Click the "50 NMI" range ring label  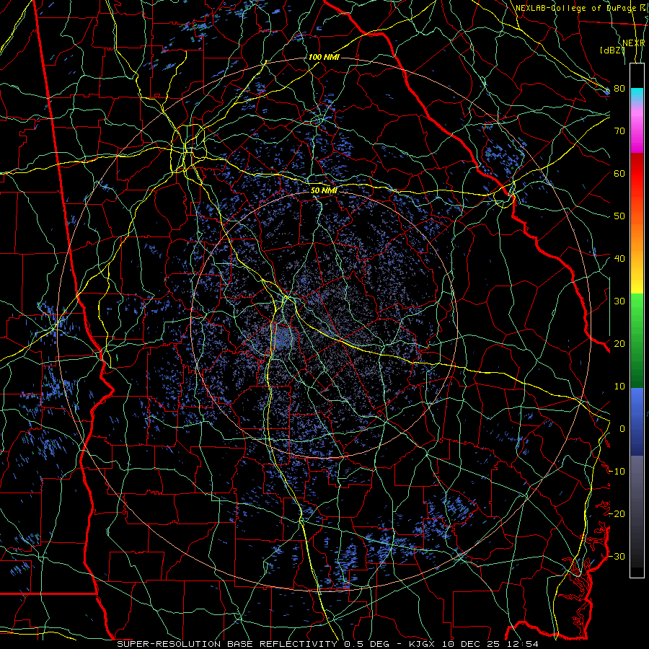click(x=324, y=190)
